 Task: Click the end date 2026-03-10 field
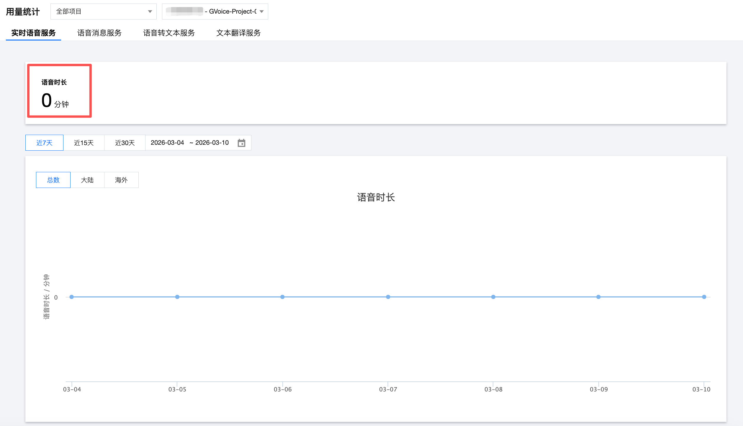[x=212, y=143]
